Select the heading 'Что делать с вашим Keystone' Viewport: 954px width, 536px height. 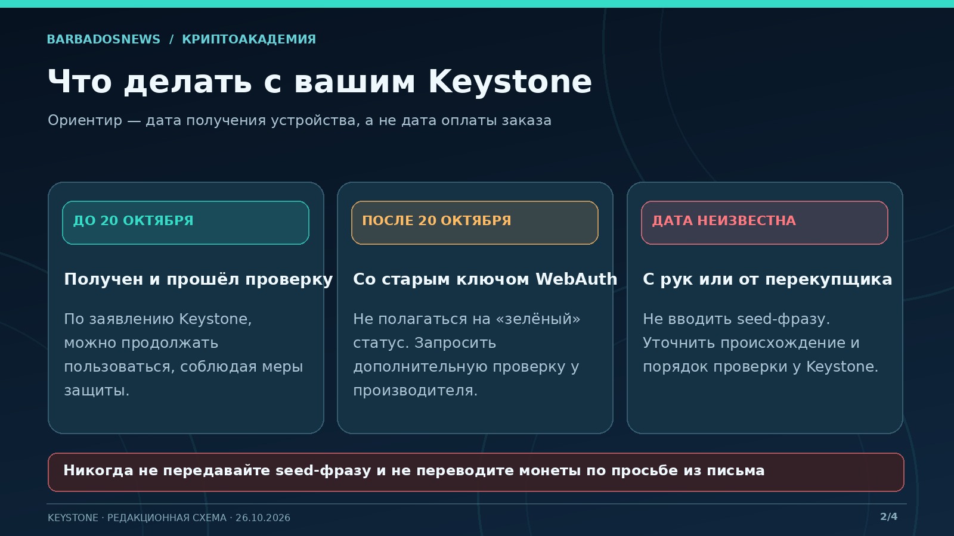320,82
